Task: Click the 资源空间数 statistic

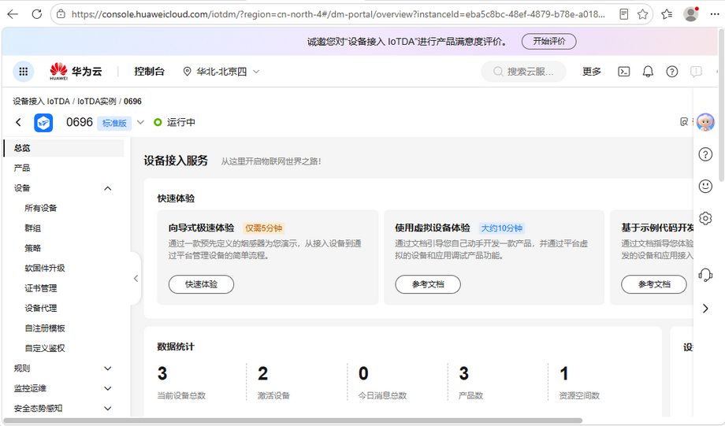Action: (x=579, y=383)
